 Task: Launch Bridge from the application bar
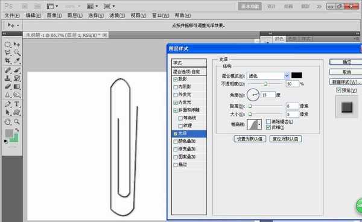pos(25,6)
